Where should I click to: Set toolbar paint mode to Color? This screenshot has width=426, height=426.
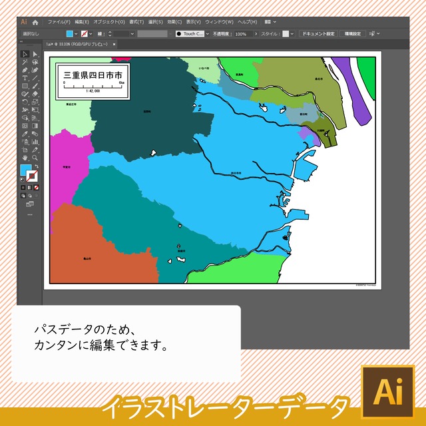pyautogui.click(x=23, y=188)
